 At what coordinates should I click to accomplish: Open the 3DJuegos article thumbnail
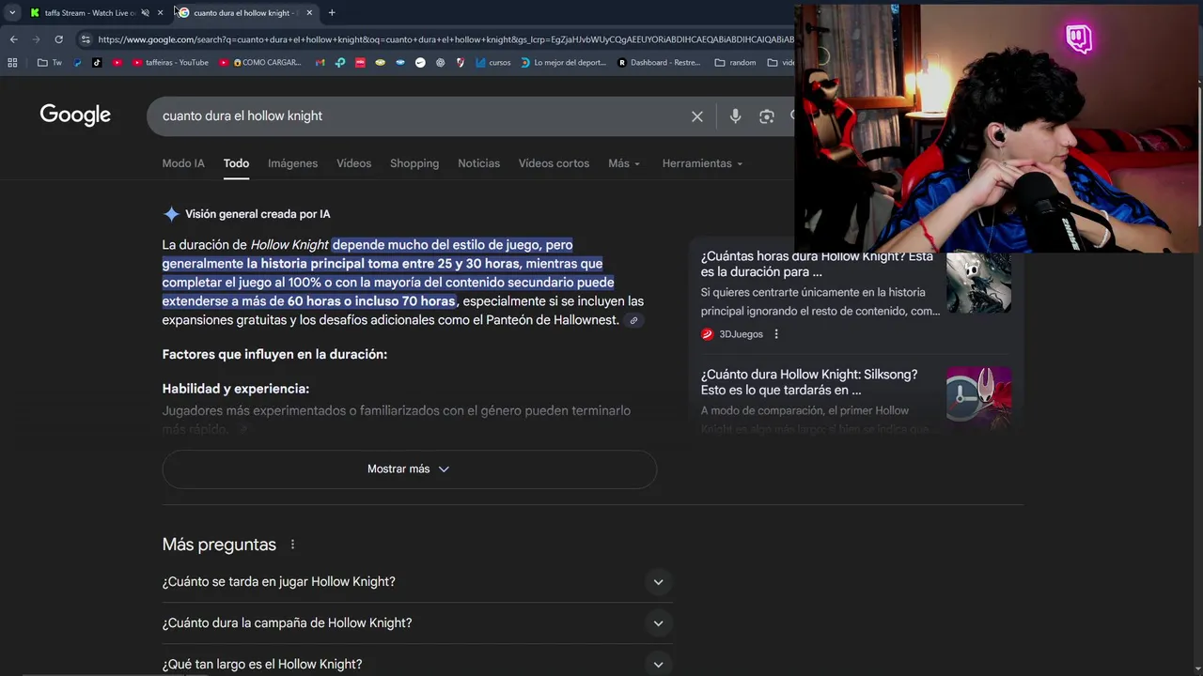coord(978,283)
